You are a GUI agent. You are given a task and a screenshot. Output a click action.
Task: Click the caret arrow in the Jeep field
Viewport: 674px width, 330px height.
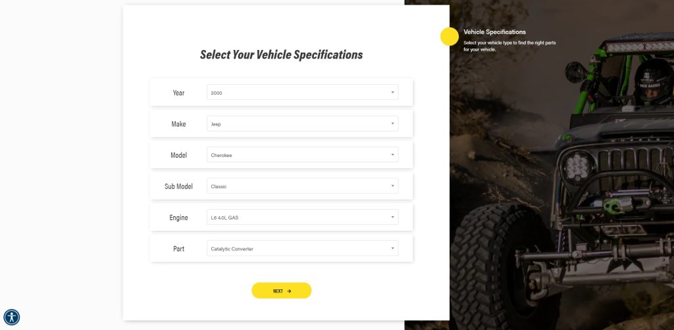(x=392, y=124)
